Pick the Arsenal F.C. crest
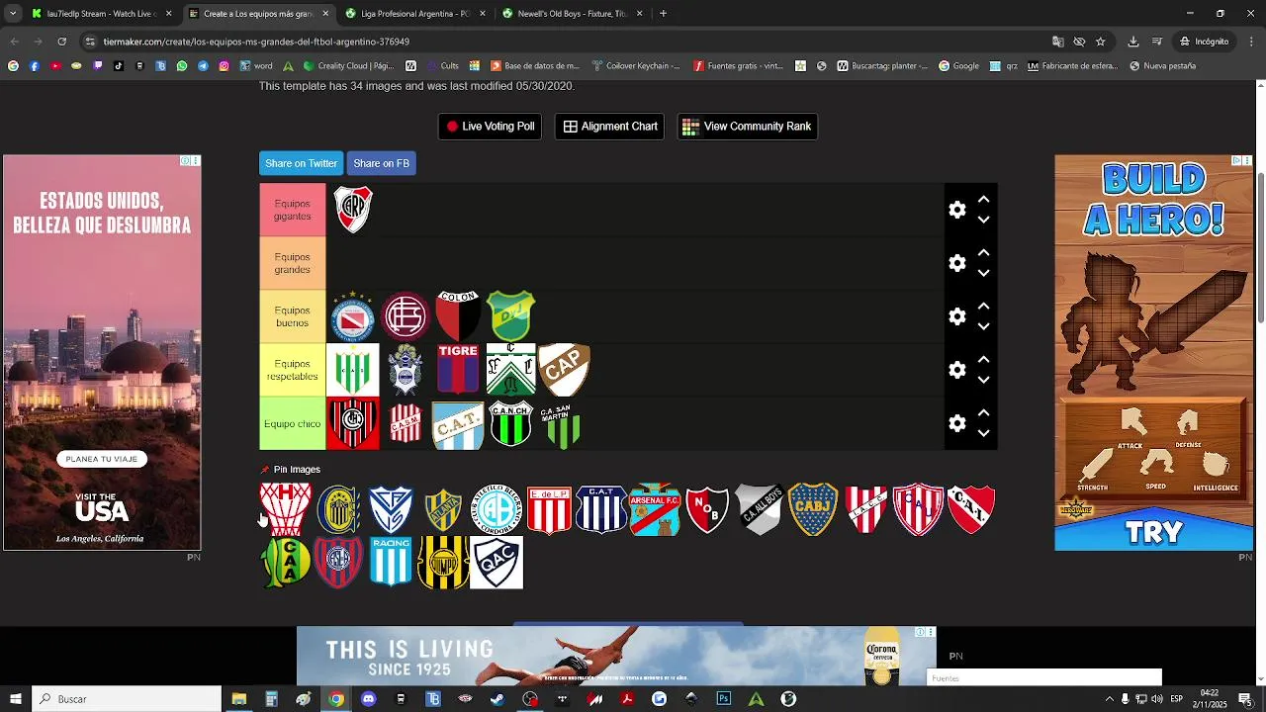Screen dimensions: 1266x712 coord(655,509)
